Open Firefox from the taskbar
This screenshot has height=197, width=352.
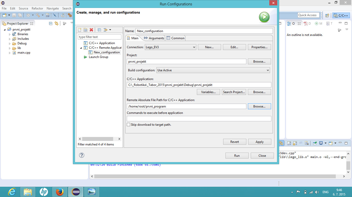click(60, 192)
